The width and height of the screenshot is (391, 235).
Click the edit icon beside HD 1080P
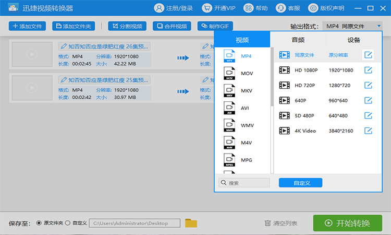(368, 70)
